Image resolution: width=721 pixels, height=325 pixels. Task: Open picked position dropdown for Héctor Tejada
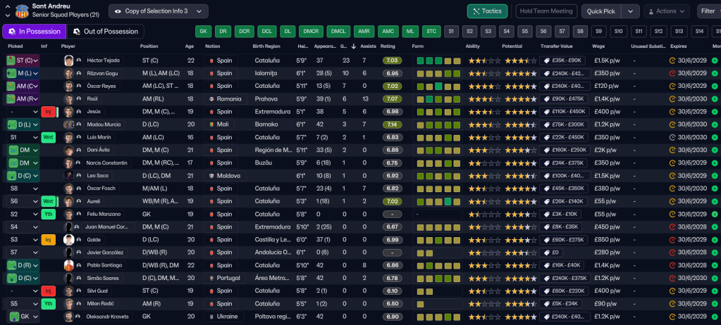click(x=35, y=60)
